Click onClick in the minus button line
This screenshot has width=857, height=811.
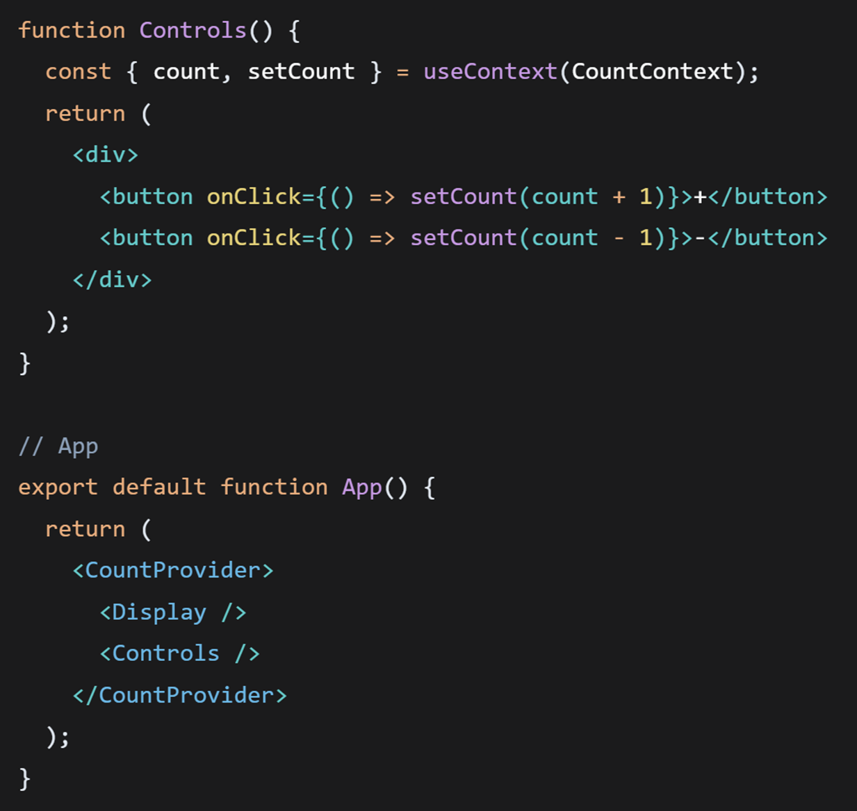253,238
